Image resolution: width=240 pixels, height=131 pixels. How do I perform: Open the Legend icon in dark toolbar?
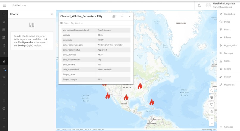[4, 46]
